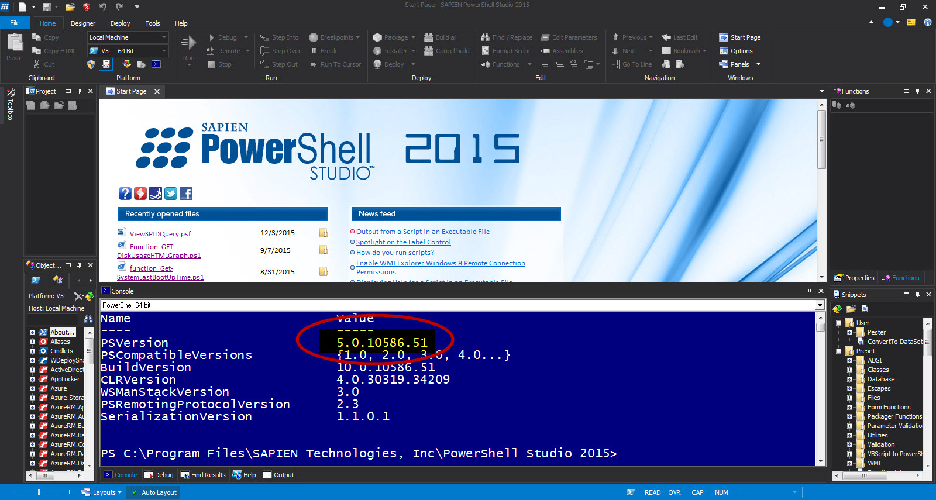Click the Run arrow icon
The width and height of the screenshot is (936, 500).
click(188, 43)
